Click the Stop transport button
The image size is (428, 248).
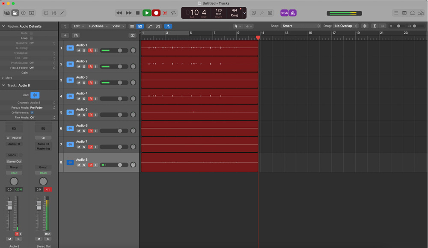(x=137, y=13)
